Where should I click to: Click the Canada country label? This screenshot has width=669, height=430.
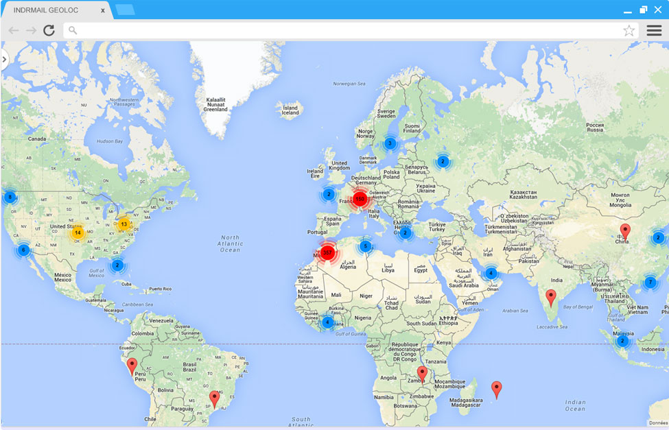point(37,139)
